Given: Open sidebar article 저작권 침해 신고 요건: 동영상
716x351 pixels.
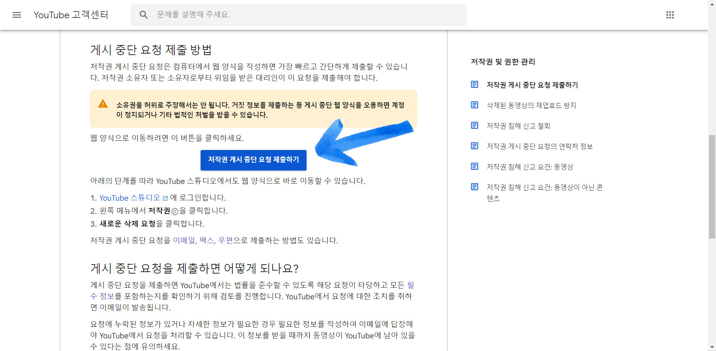Looking at the screenshot, I should click(530, 167).
